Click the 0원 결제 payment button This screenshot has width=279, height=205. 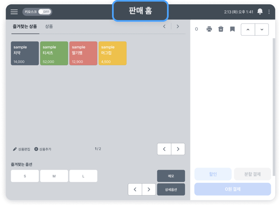(x=233, y=189)
